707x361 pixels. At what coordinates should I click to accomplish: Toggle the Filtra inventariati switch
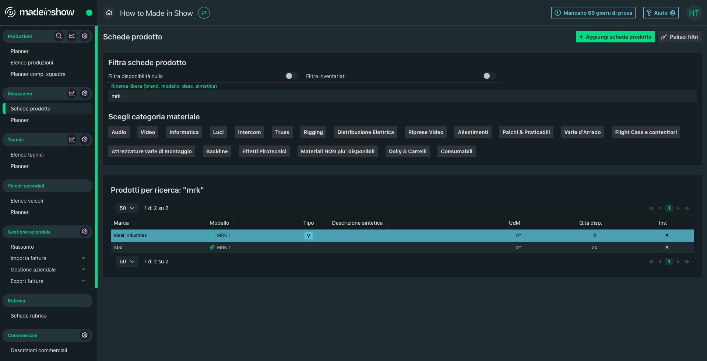point(489,76)
